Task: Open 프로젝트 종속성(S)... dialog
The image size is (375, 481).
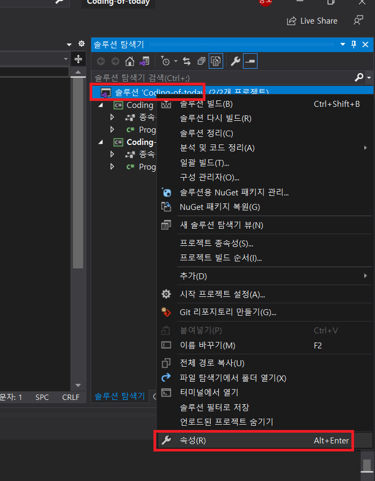Action: tap(264, 244)
